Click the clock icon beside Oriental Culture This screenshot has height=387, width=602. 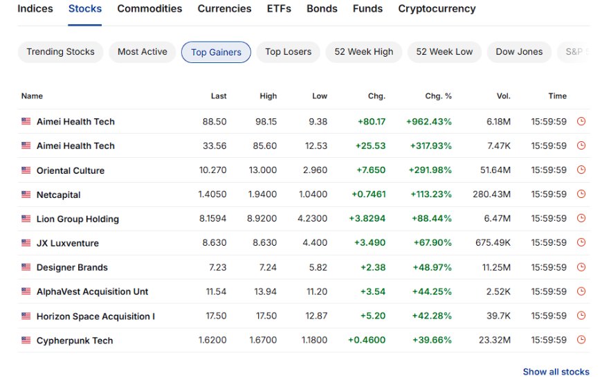581,170
